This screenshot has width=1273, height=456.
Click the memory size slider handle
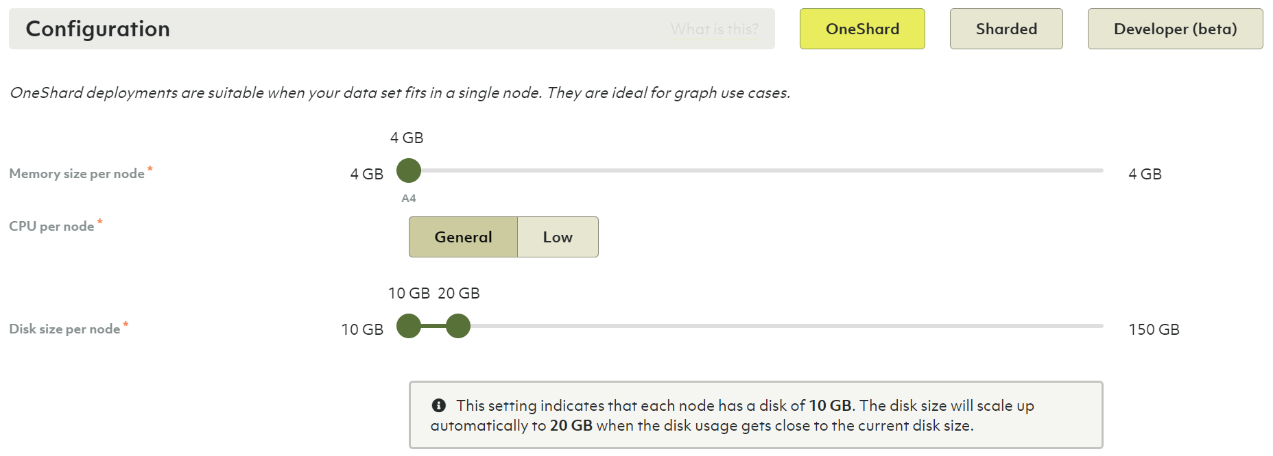coord(409,170)
